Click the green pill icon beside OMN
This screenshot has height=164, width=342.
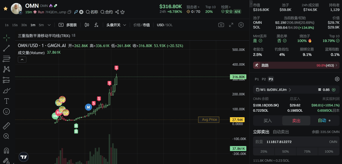pos(56,5)
